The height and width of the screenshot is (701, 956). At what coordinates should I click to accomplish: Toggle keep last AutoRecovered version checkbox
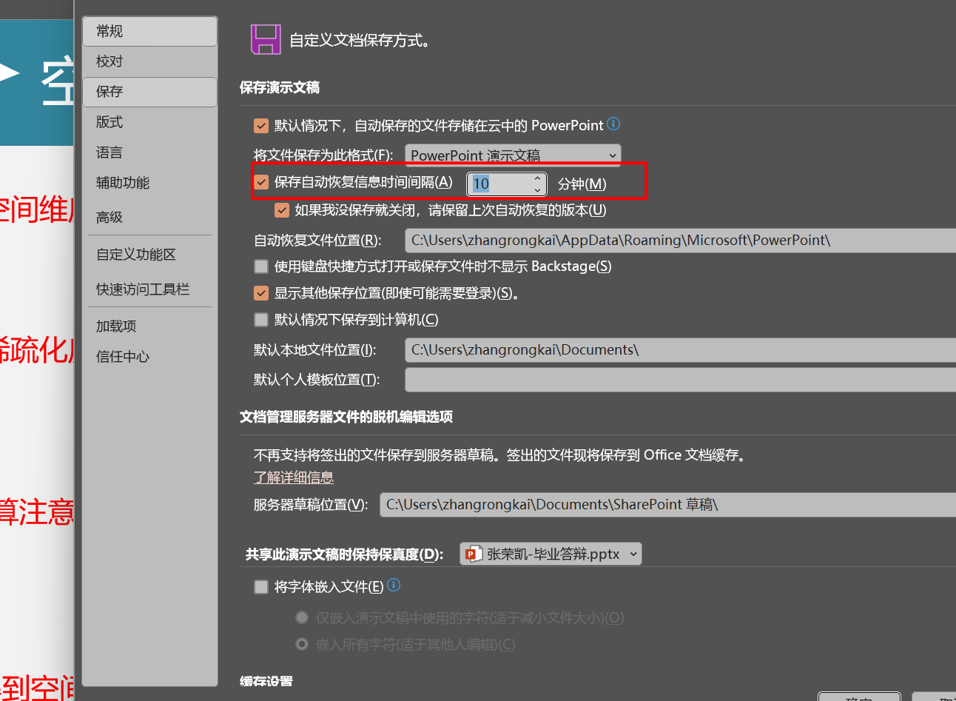[x=282, y=210]
